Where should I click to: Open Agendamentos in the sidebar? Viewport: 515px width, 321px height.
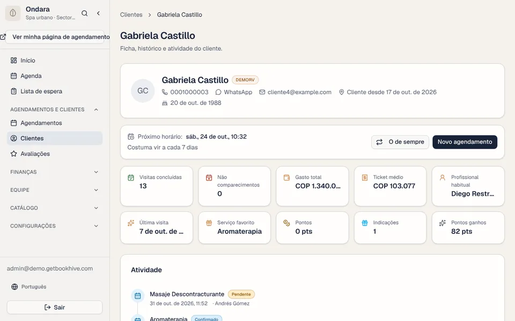pos(55,123)
